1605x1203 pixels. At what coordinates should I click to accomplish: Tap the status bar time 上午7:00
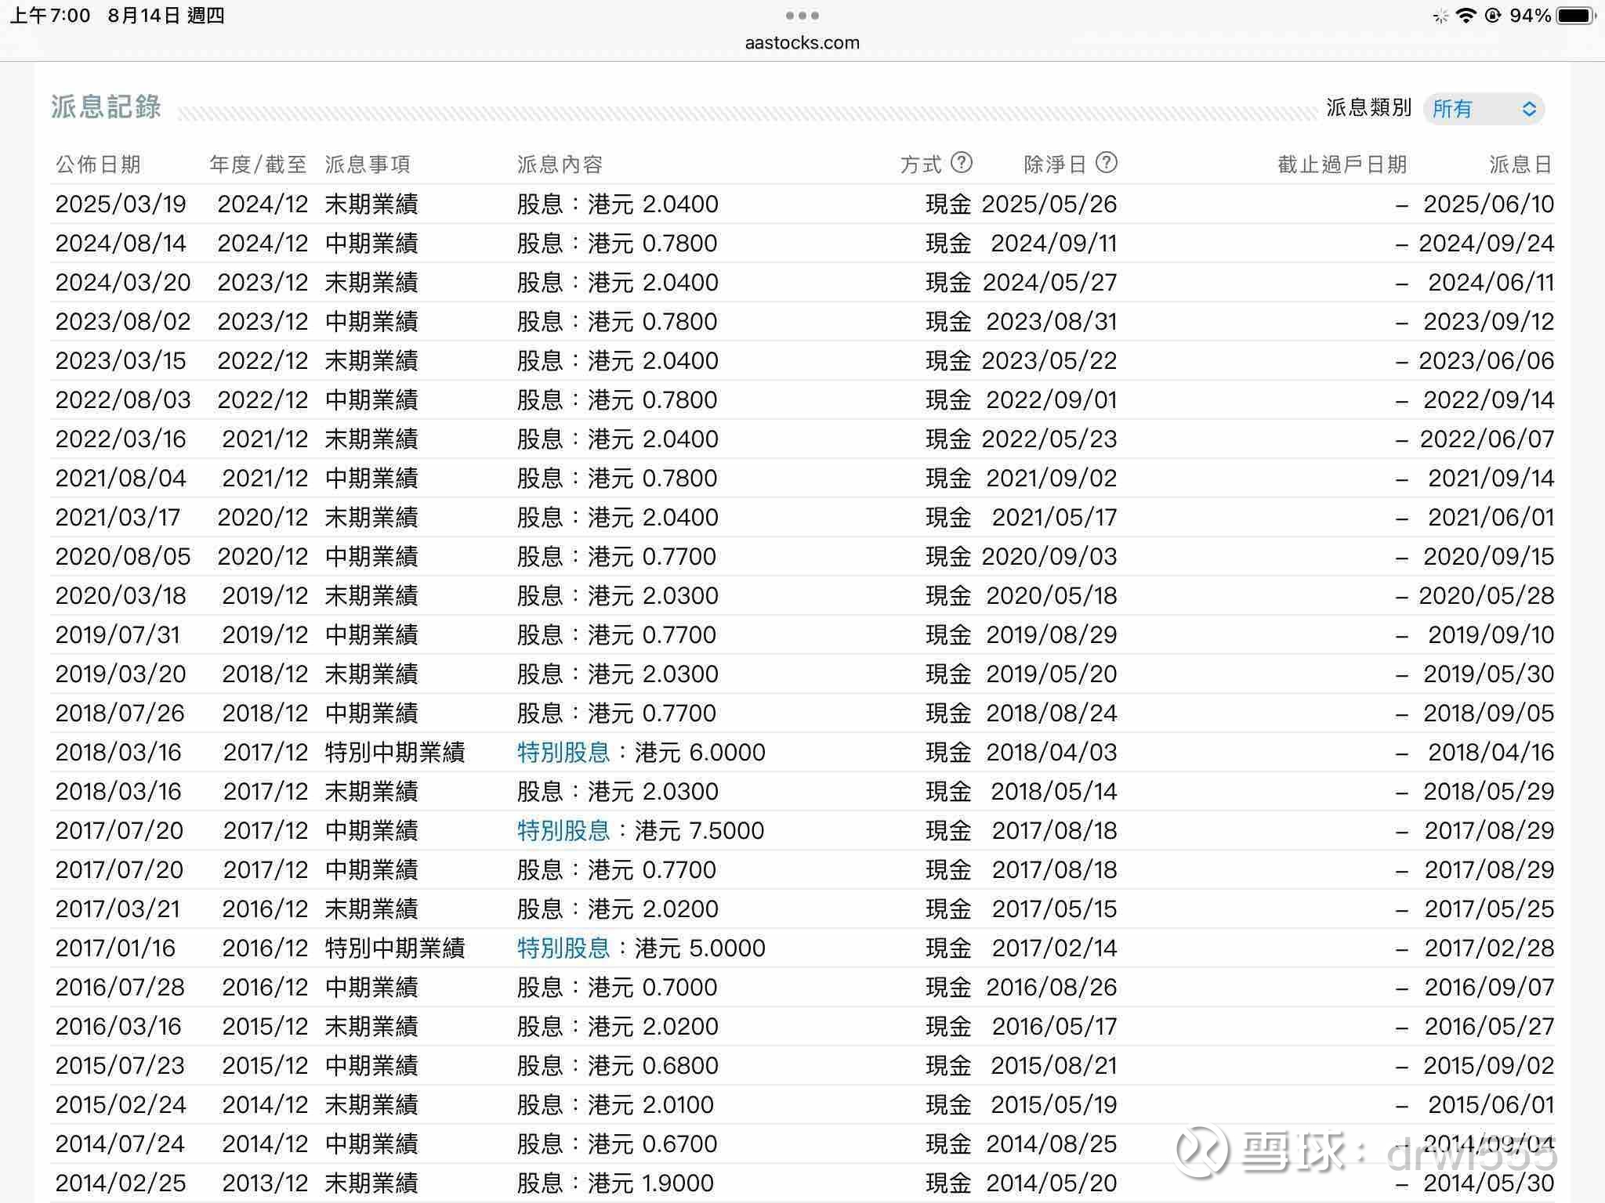50,16
